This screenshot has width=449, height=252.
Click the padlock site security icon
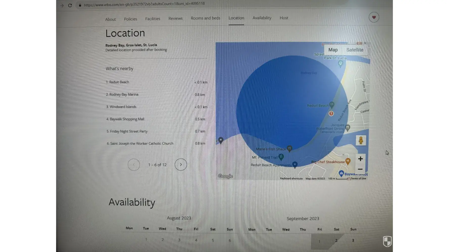click(x=80, y=5)
